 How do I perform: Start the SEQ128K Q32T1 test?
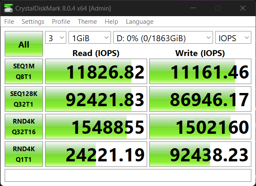24,99
